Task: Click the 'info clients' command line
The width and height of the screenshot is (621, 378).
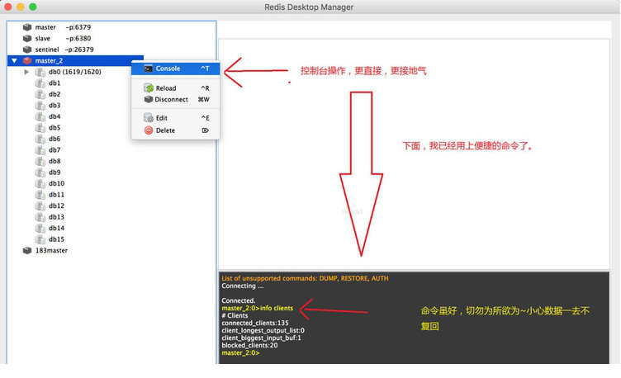Action: 258,309
